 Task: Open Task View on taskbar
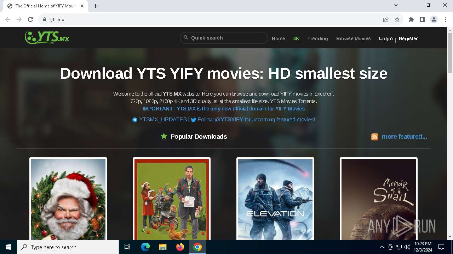click(127, 247)
